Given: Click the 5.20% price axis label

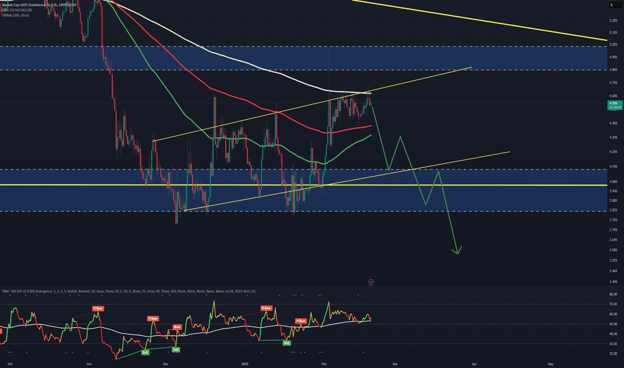Looking at the screenshot, I should [x=613, y=21].
